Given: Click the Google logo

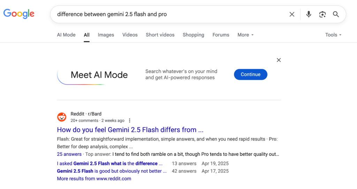Looking at the screenshot, I should pyautogui.click(x=19, y=14).
